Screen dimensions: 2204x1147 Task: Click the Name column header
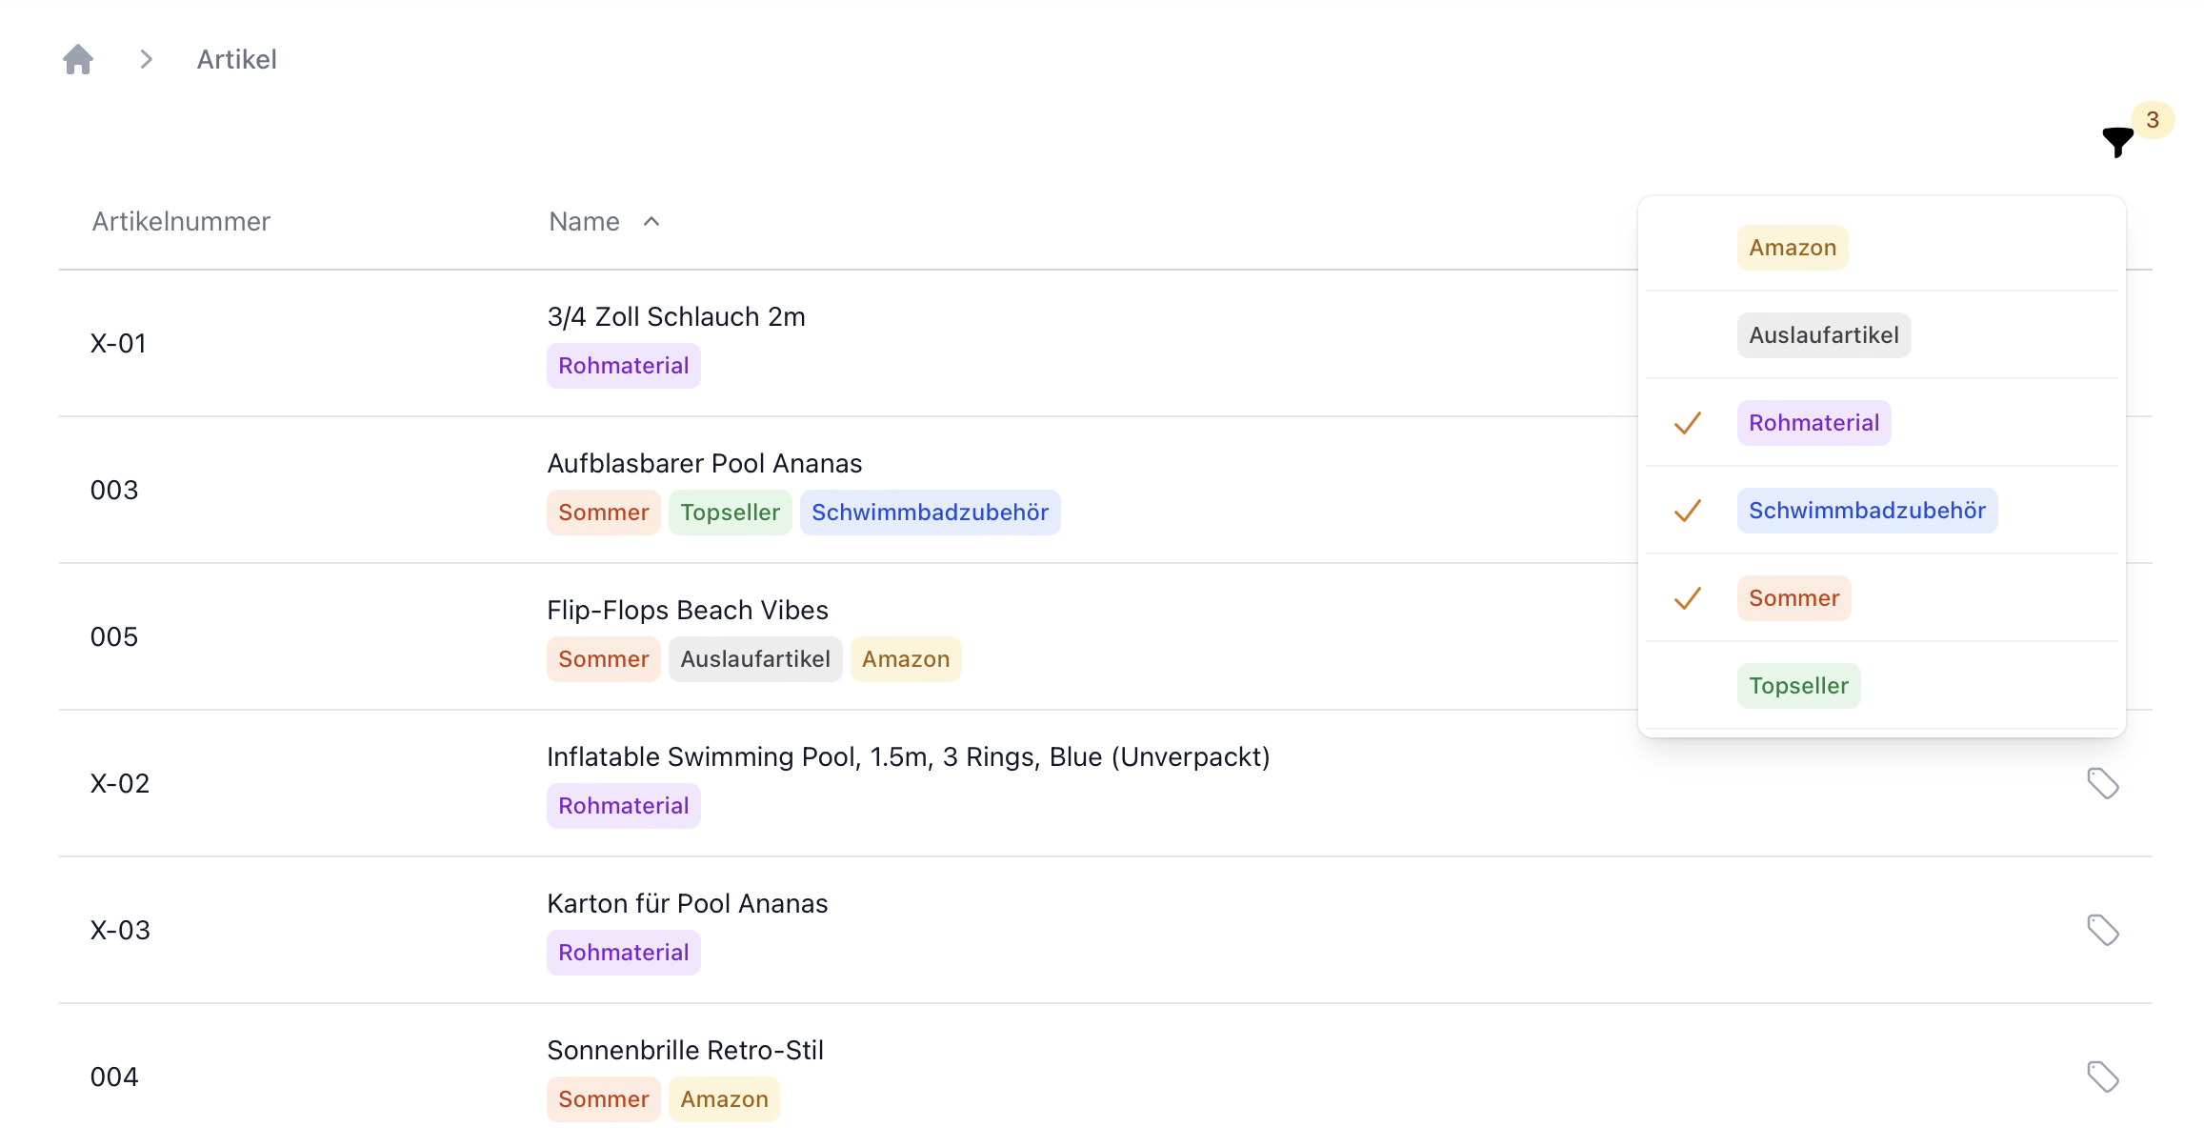(x=584, y=222)
